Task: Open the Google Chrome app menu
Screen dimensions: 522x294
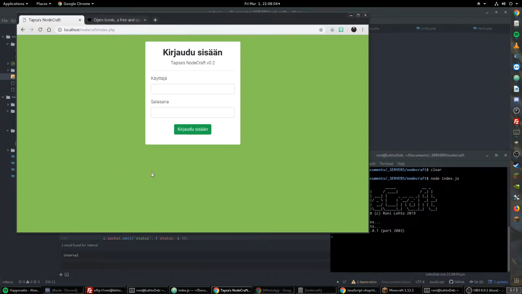Action: point(76,4)
